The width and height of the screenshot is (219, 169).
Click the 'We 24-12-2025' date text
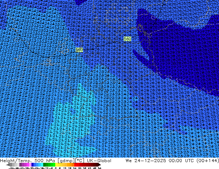click(146, 161)
